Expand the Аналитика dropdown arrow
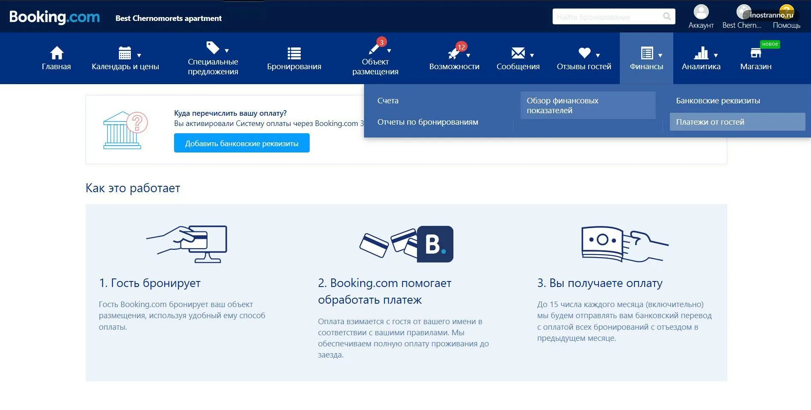Image resolution: width=811 pixels, height=410 pixels. [x=716, y=56]
